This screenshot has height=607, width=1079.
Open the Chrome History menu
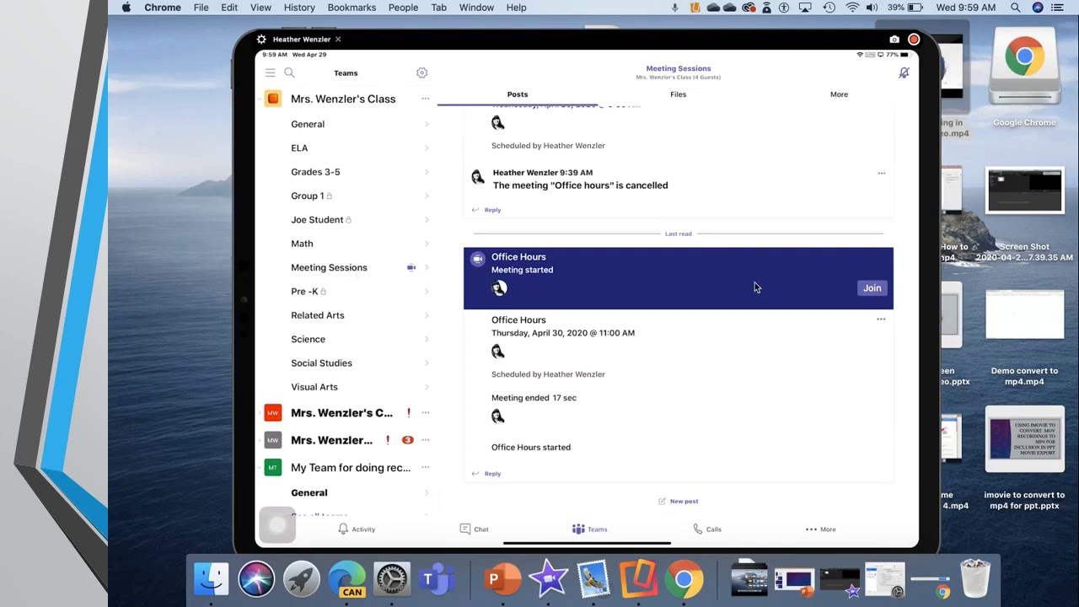(x=299, y=8)
